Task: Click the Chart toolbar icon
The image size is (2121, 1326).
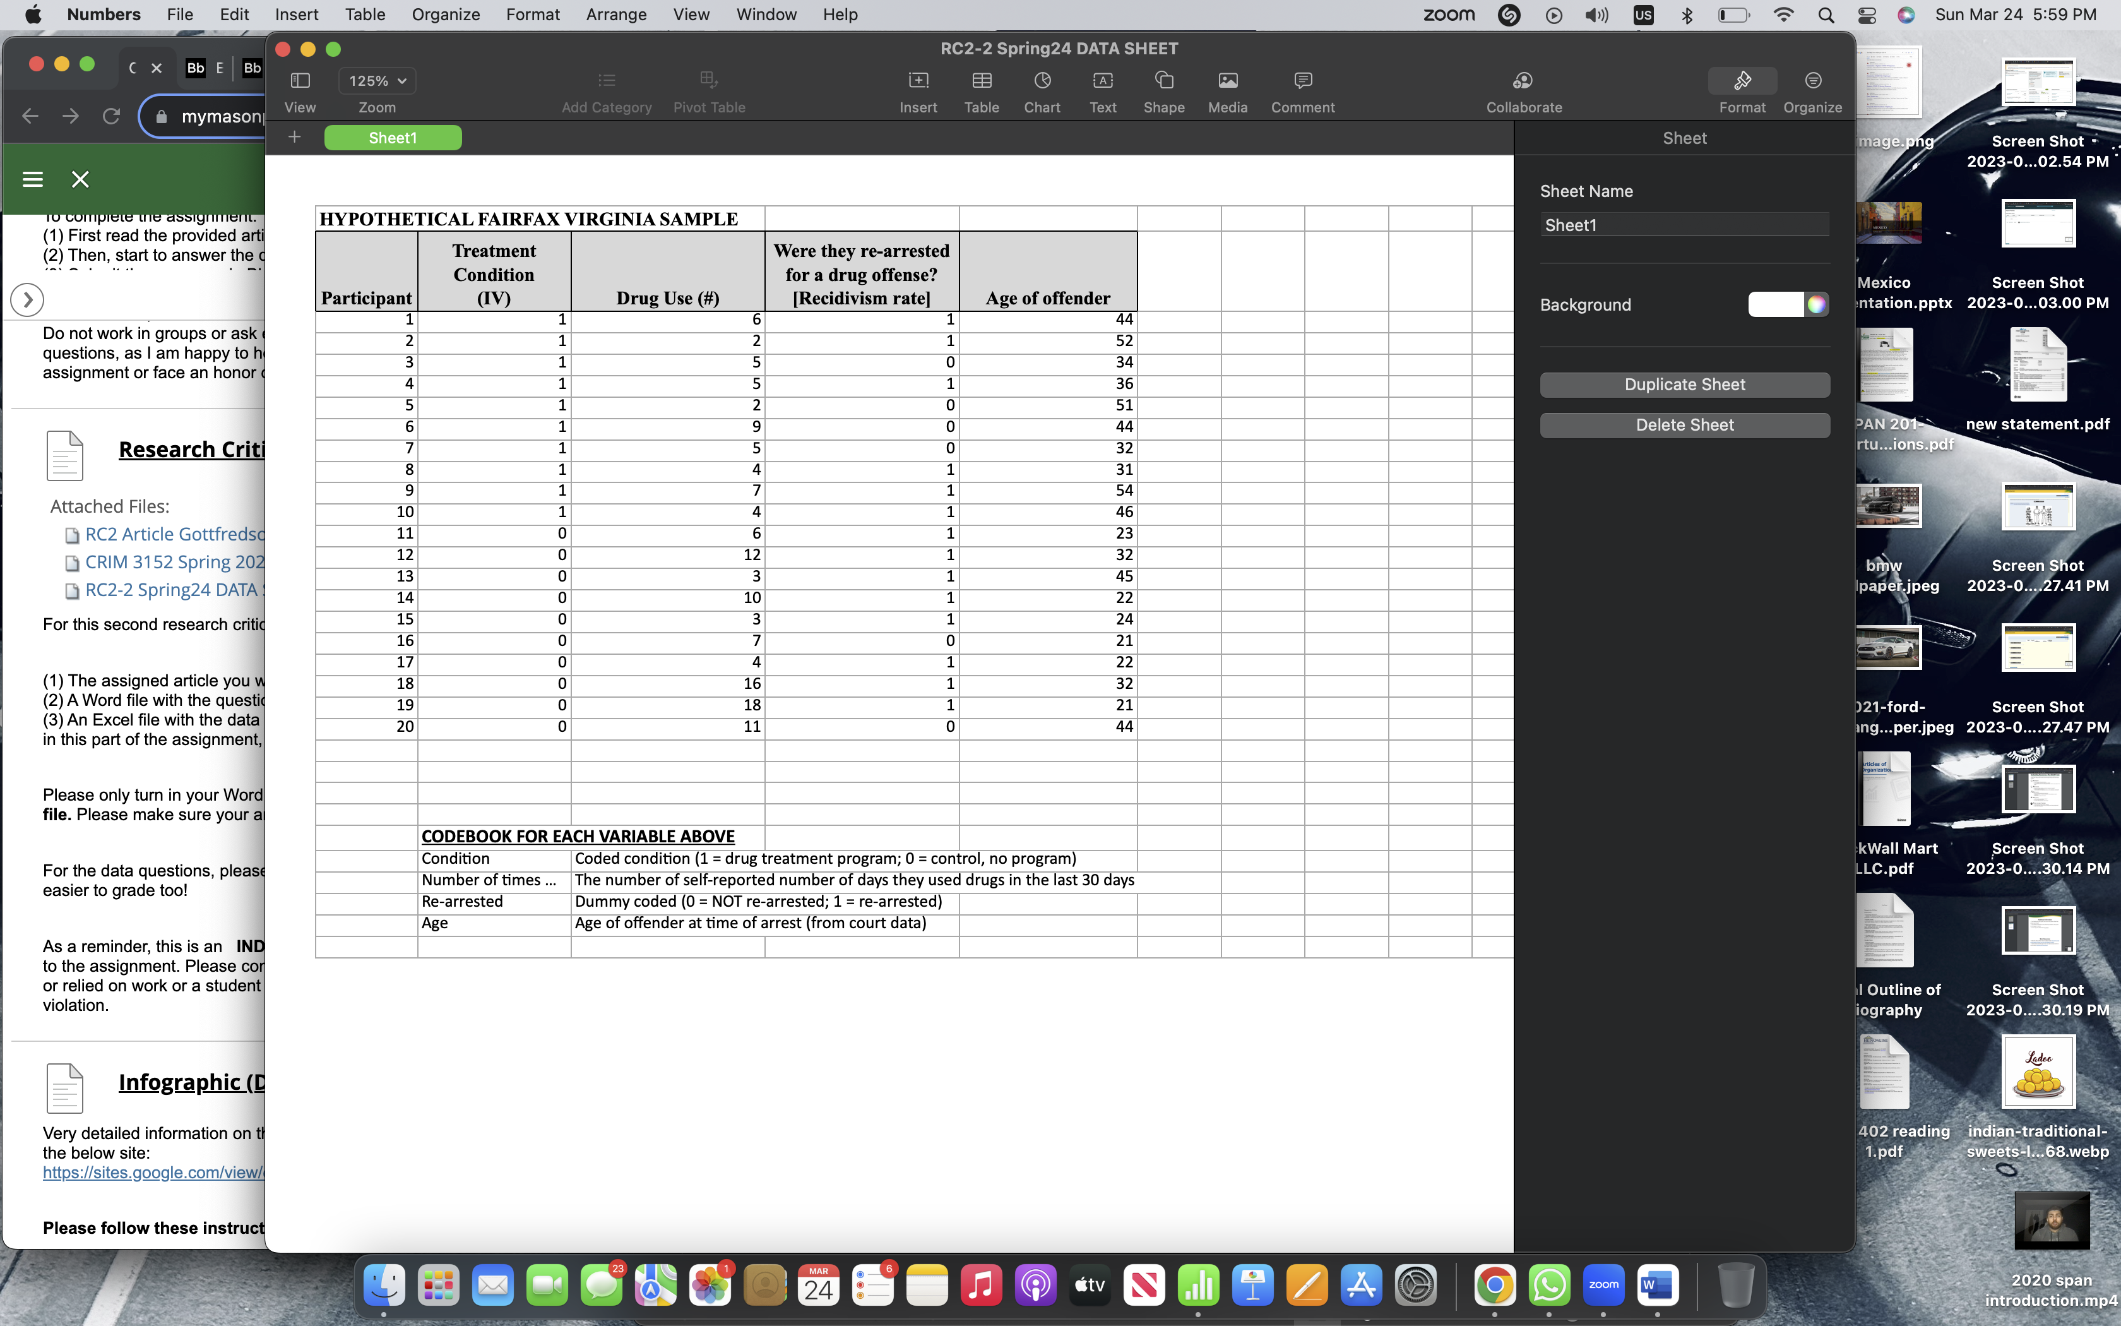Action: (x=1041, y=81)
